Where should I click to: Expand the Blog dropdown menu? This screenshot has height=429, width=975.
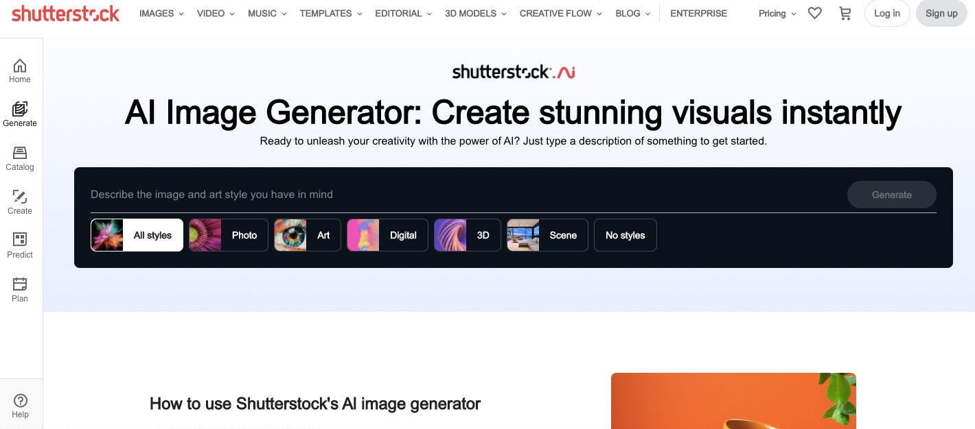(633, 13)
